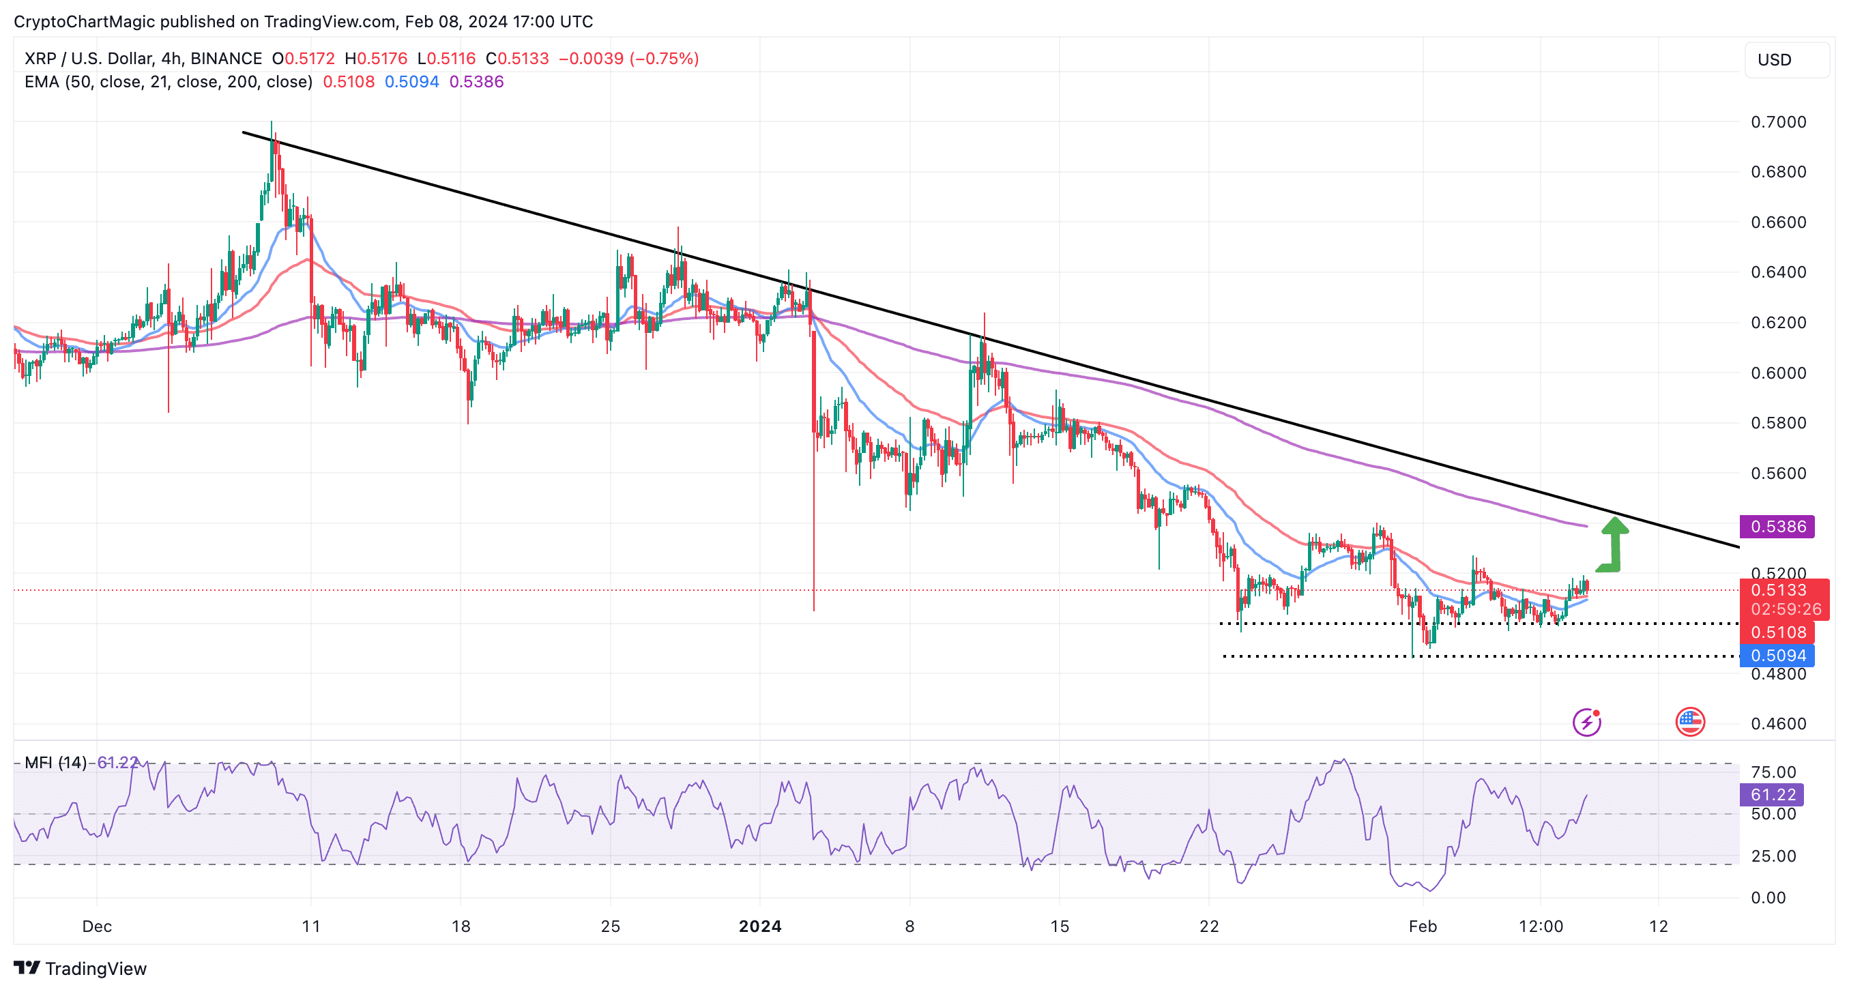
Task: Click the 0.5094 blue EMA value in legend
Action: click(412, 82)
